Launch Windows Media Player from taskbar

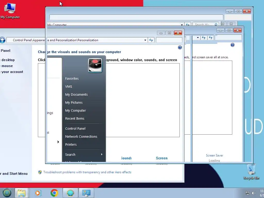point(38,193)
